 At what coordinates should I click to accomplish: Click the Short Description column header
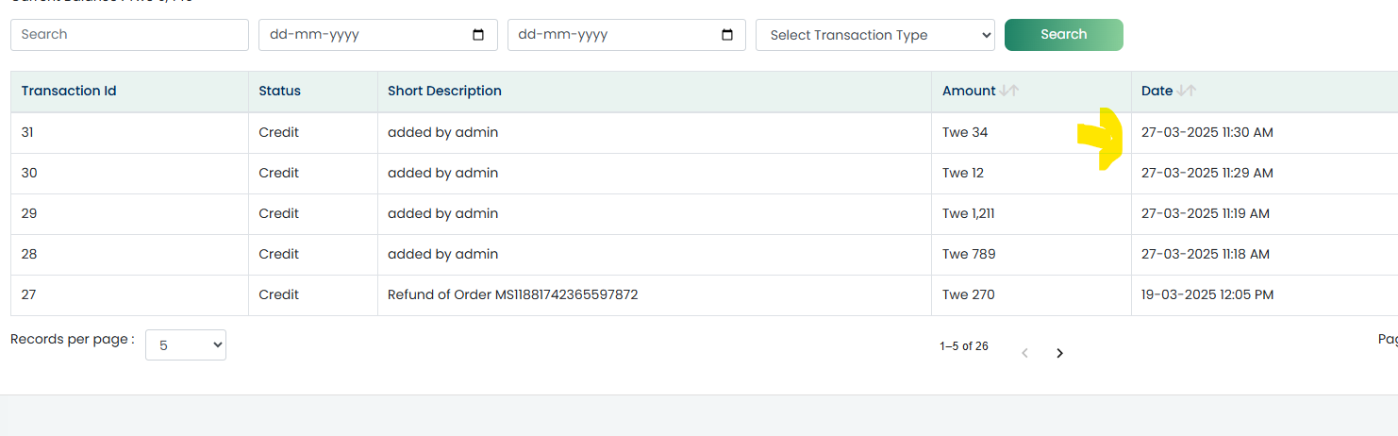(444, 91)
